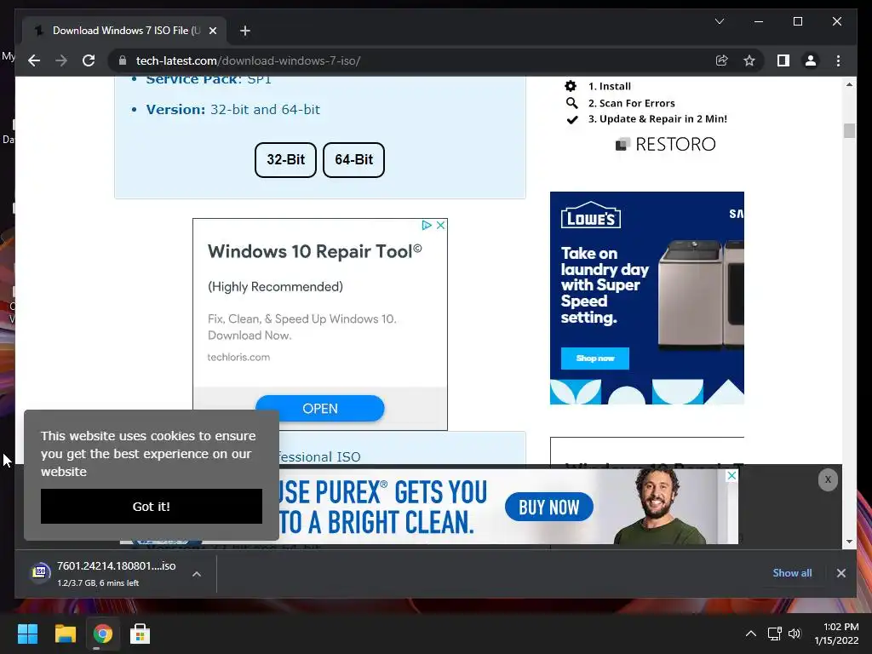Bookmark this page with the star

pyautogui.click(x=749, y=60)
